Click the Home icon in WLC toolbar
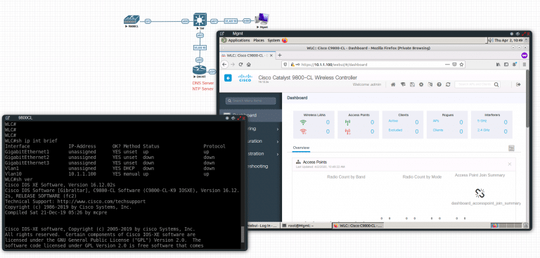Viewport: 540px width, 258px height. pyautogui.click(x=393, y=84)
